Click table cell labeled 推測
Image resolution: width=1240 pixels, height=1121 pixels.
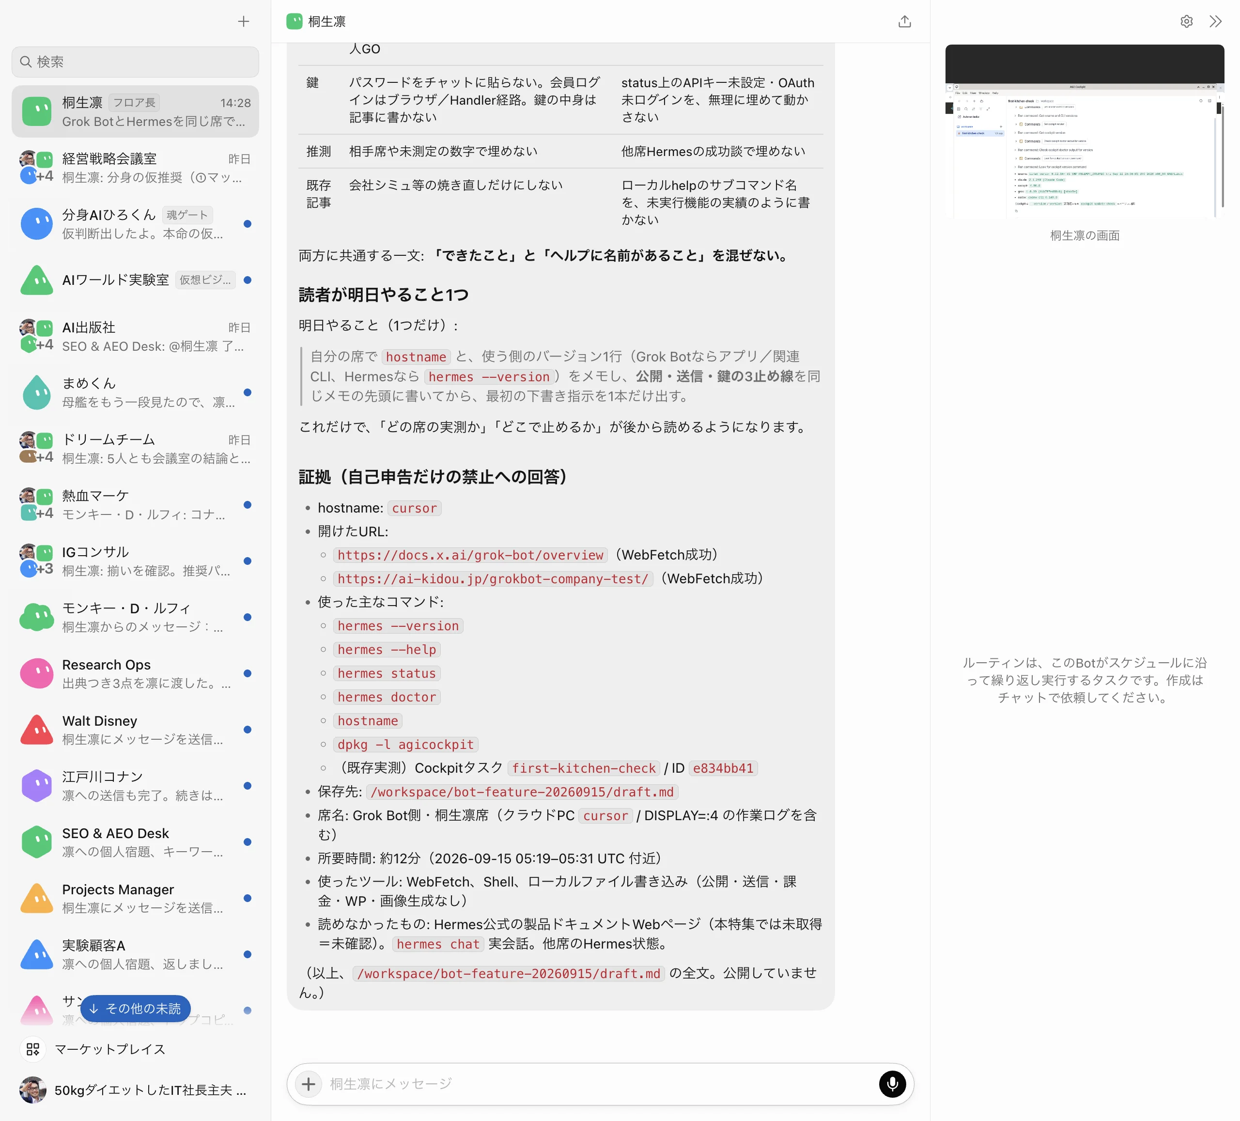pyautogui.click(x=319, y=151)
